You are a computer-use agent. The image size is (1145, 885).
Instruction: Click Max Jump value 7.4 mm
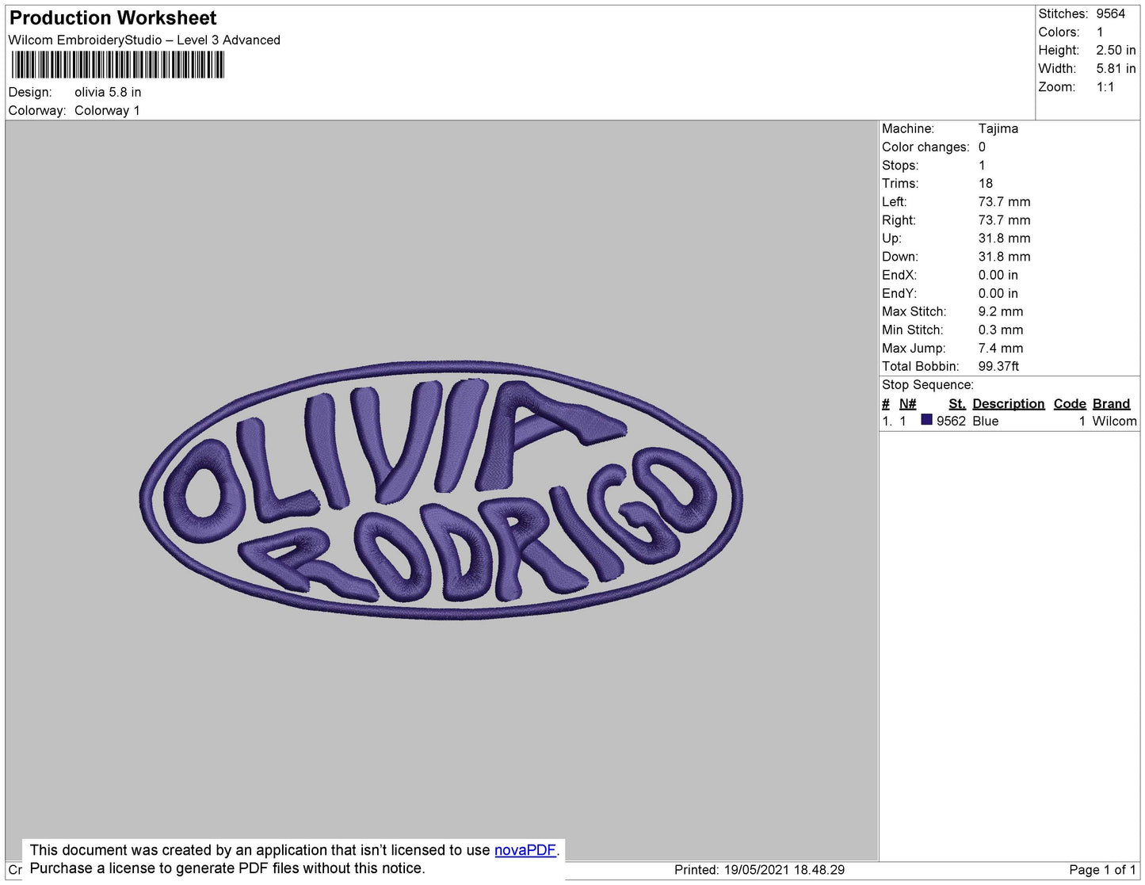click(1001, 348)
